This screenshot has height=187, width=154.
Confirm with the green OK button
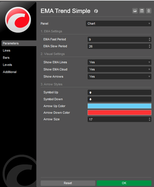[x=124, y=183]
